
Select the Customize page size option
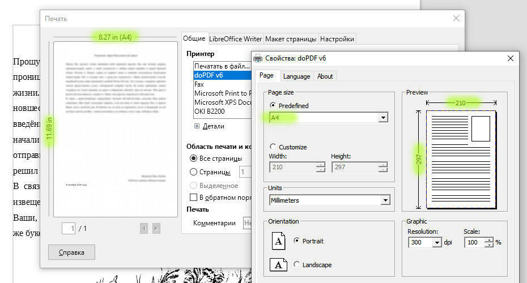pos(273,147)
